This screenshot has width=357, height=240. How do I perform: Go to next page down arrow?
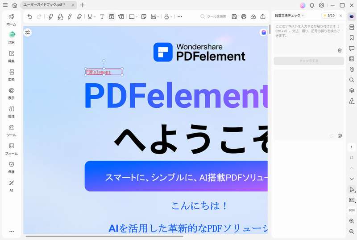[x=352, y=179]
